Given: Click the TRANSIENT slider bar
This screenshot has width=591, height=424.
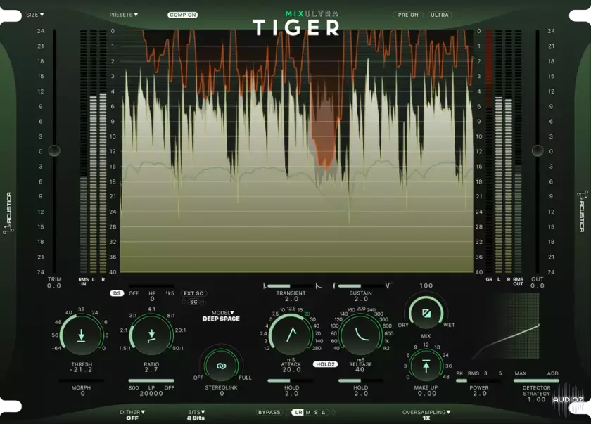Looking at the screenshot, I should point(291,286).
